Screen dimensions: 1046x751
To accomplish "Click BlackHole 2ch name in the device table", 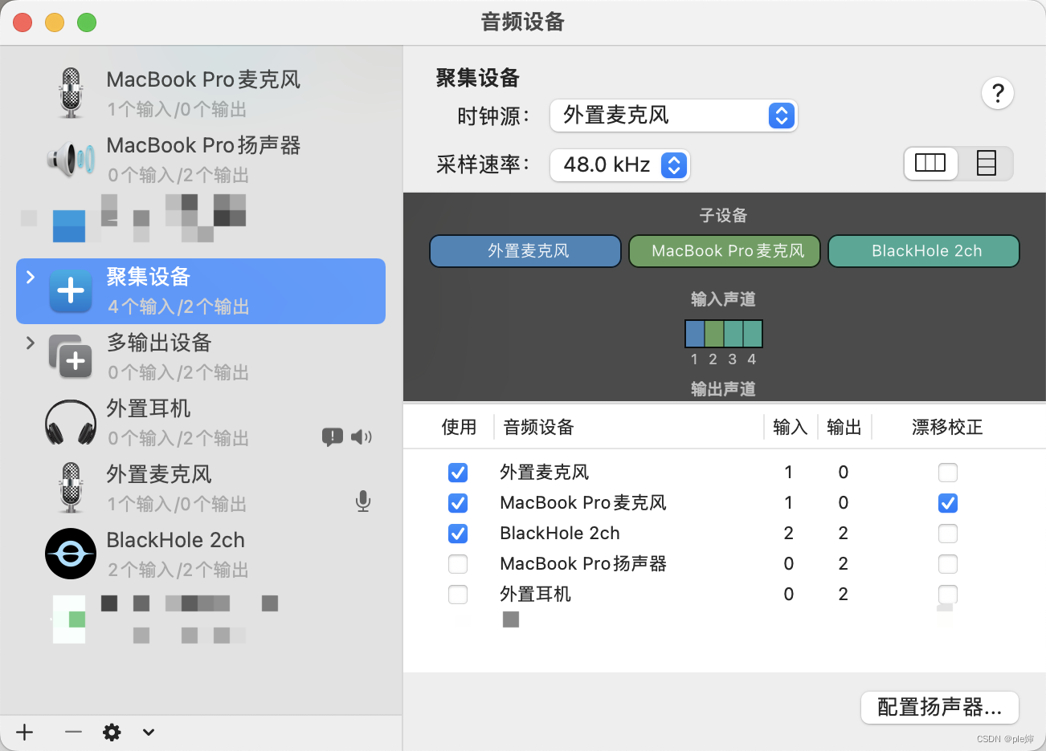I will tap(560, 534).
